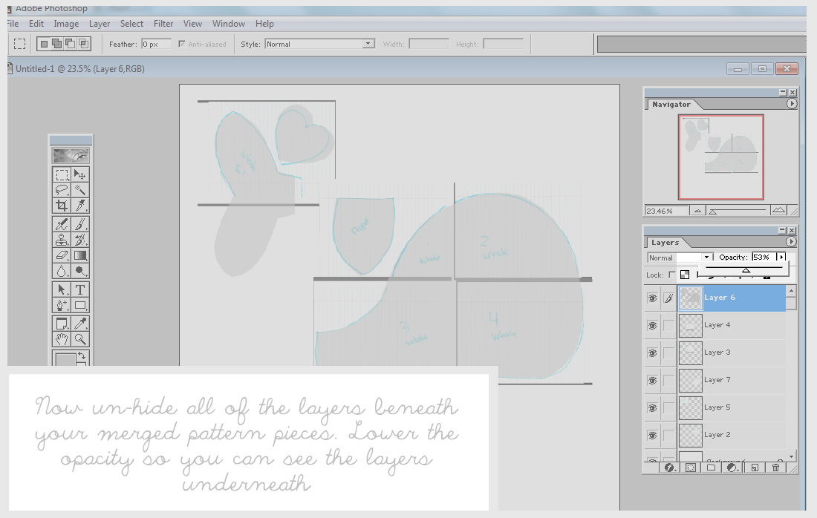Click the Create a new layer button
Screen dimensions: 817x518
pyautogui.click(x=754, y=468)
